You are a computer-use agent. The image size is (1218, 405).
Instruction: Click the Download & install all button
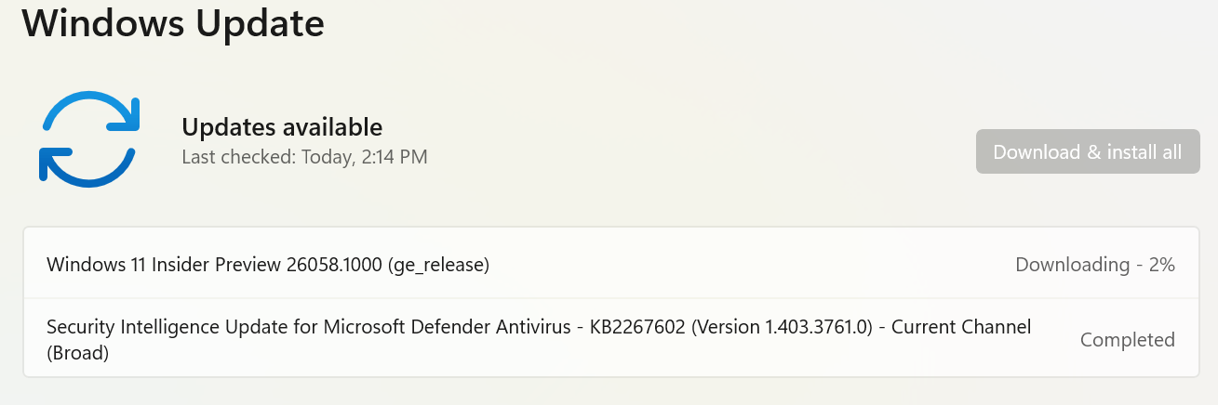click(x=1088, y=151)
